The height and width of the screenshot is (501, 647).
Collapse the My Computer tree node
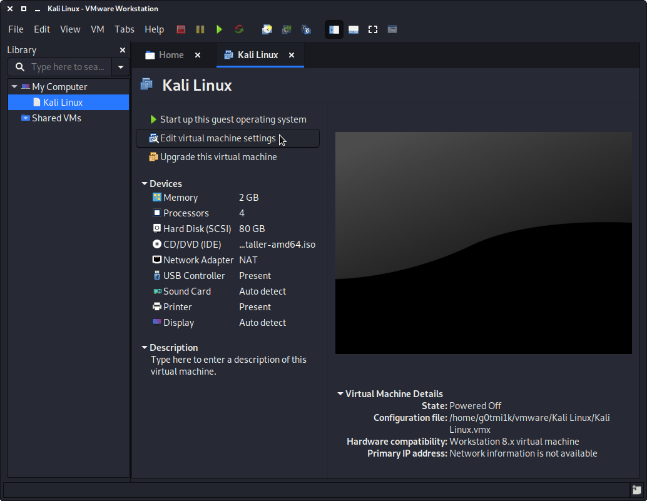click(x=14, y=87)
